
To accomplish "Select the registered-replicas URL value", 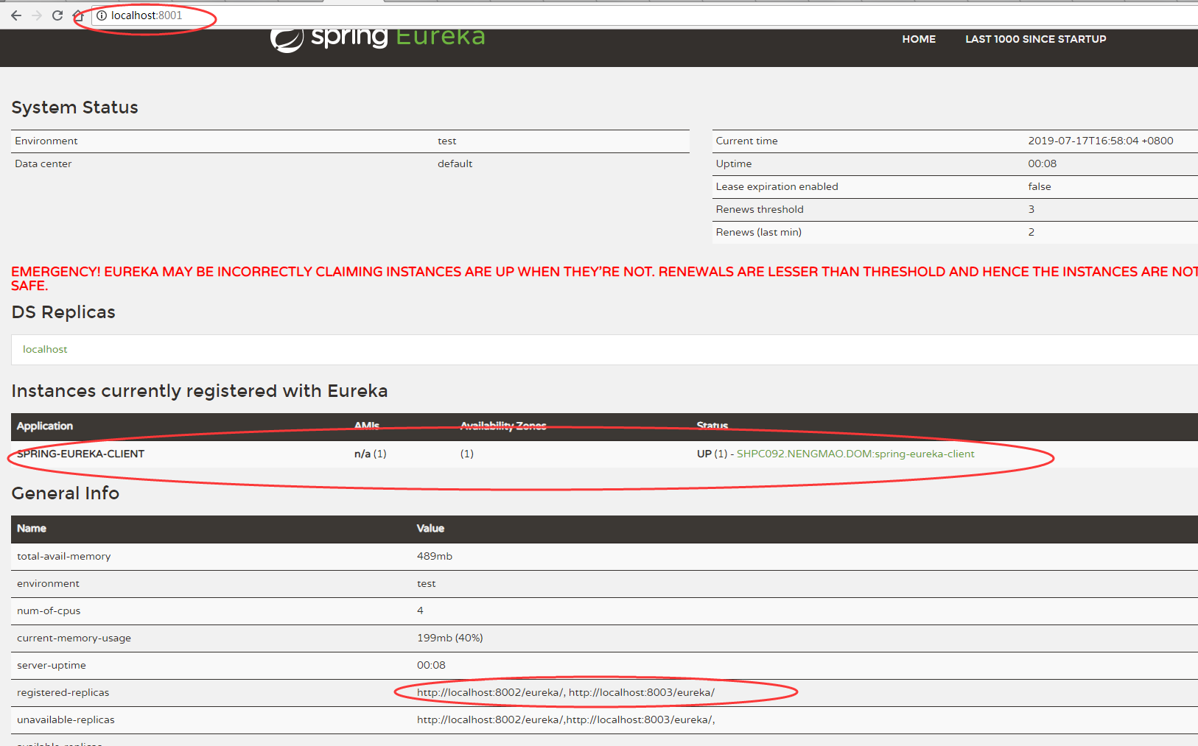I will point(566,692).
